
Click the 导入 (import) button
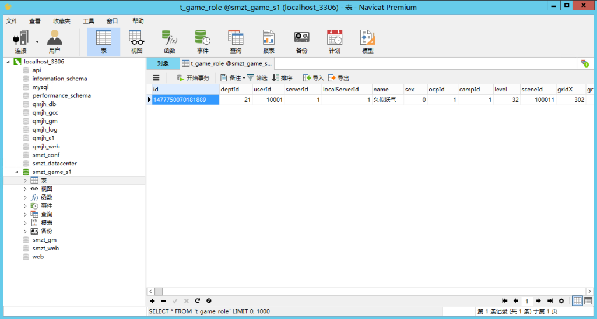[x=313, y=78]
